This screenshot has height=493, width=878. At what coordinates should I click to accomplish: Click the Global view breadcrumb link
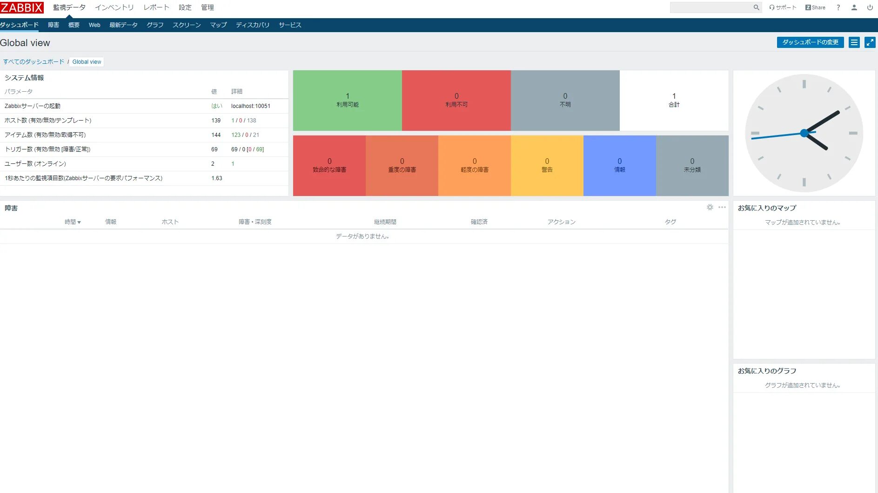click(x=87, y=62)
